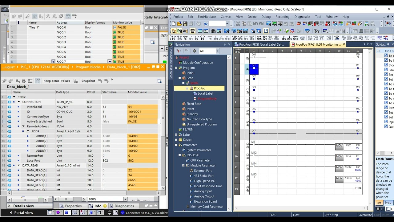Open the Properties tab in TIA inspector
This screenshot has width=394, height=222.
pyautogui.click(x=73, y=206)
